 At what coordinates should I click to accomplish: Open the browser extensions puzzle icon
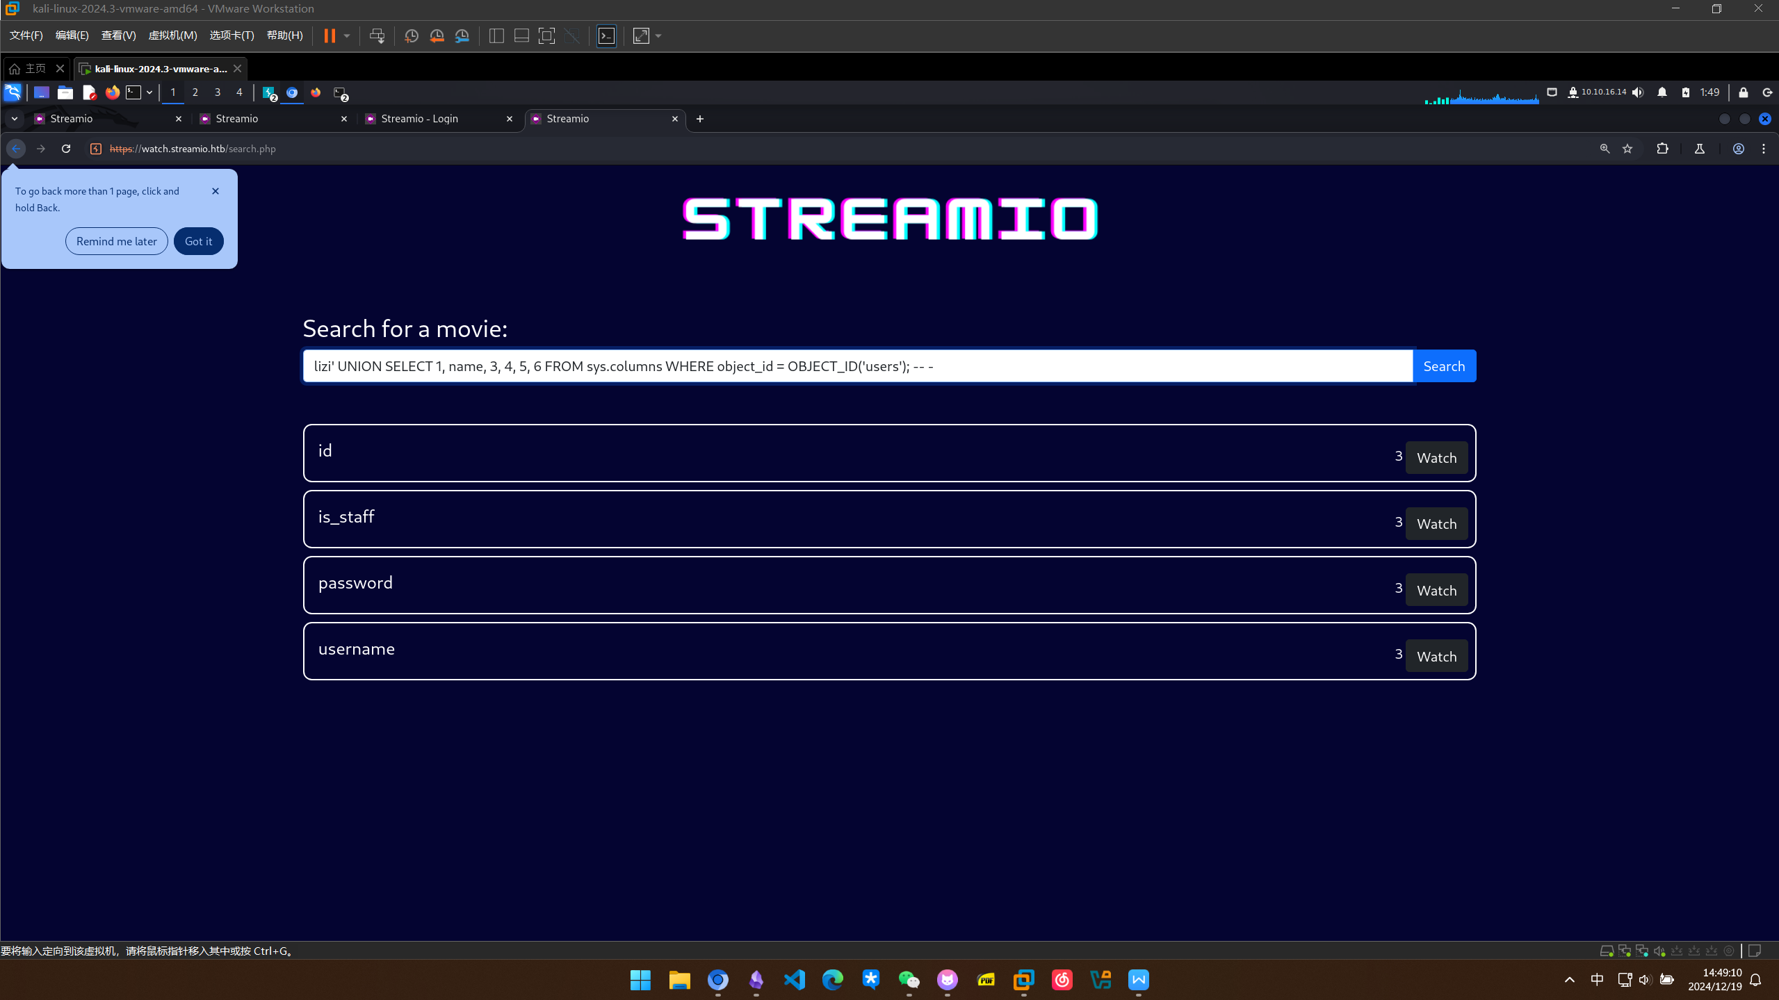click(x=1662, y=149)
